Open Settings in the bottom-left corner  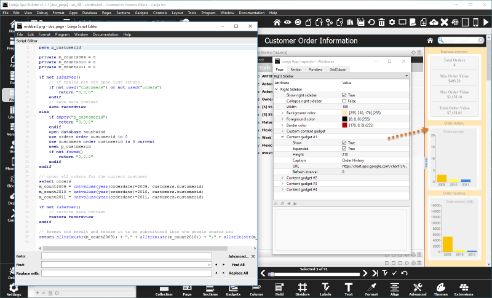click(x=14, y=289)
